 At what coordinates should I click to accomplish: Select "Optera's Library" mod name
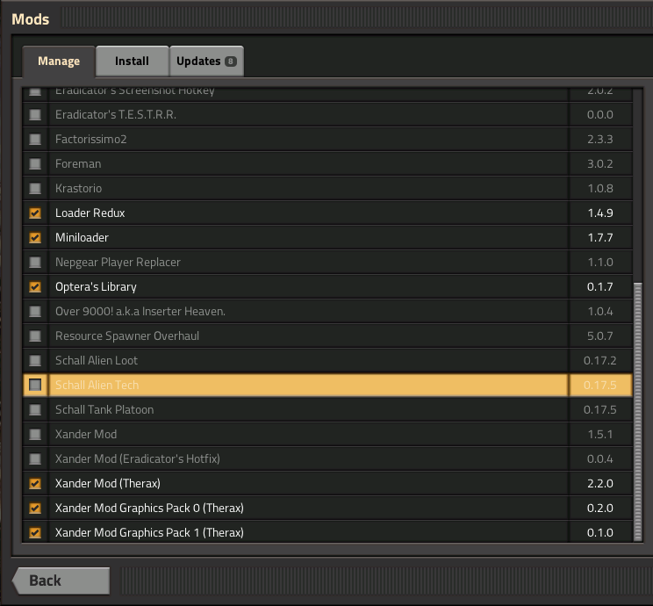click(96, 286)
